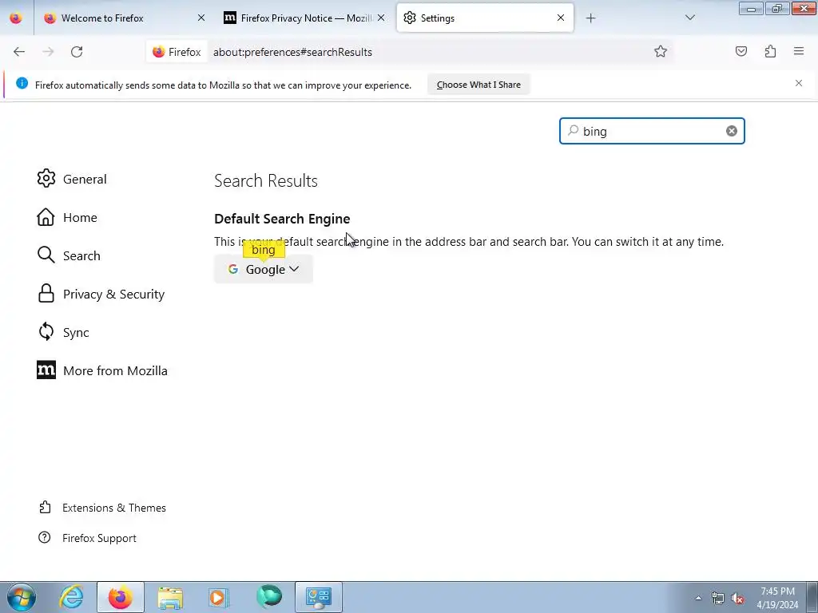Click the padlock icon for Privacy & Security
The height and width of the screenshot is (613, 818).
pos(46,294)
